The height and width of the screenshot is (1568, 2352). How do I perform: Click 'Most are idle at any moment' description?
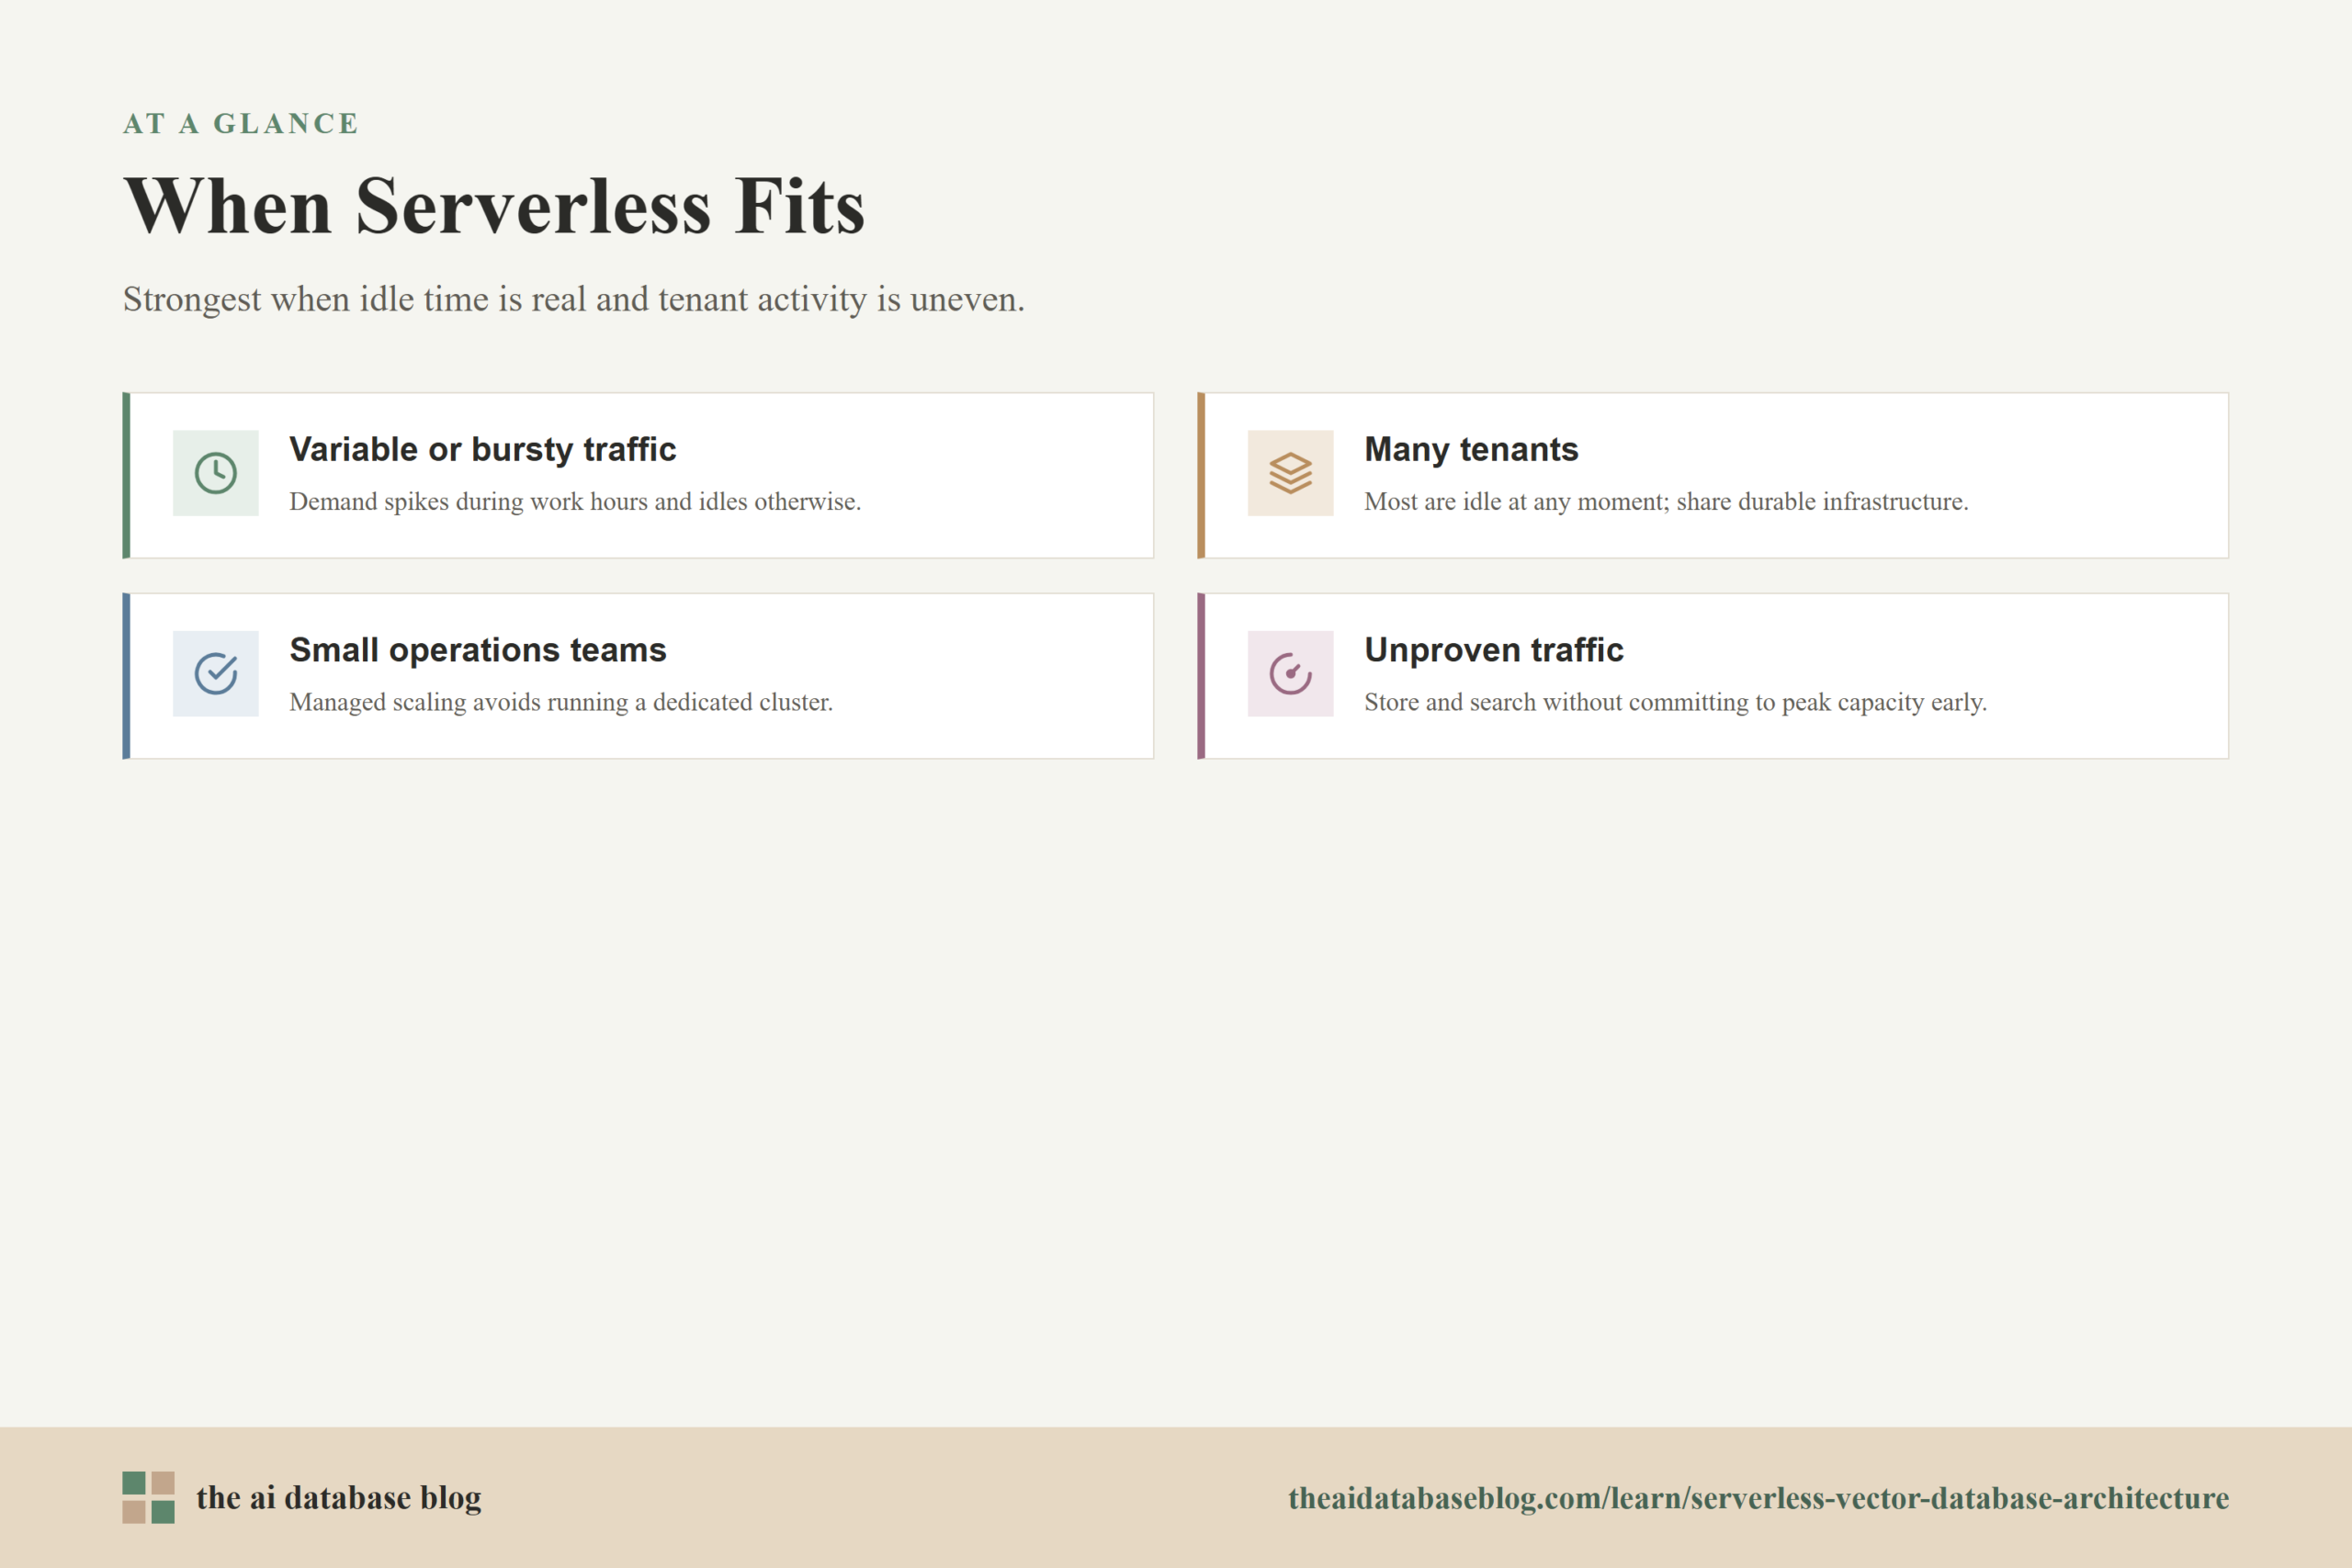1666,501
